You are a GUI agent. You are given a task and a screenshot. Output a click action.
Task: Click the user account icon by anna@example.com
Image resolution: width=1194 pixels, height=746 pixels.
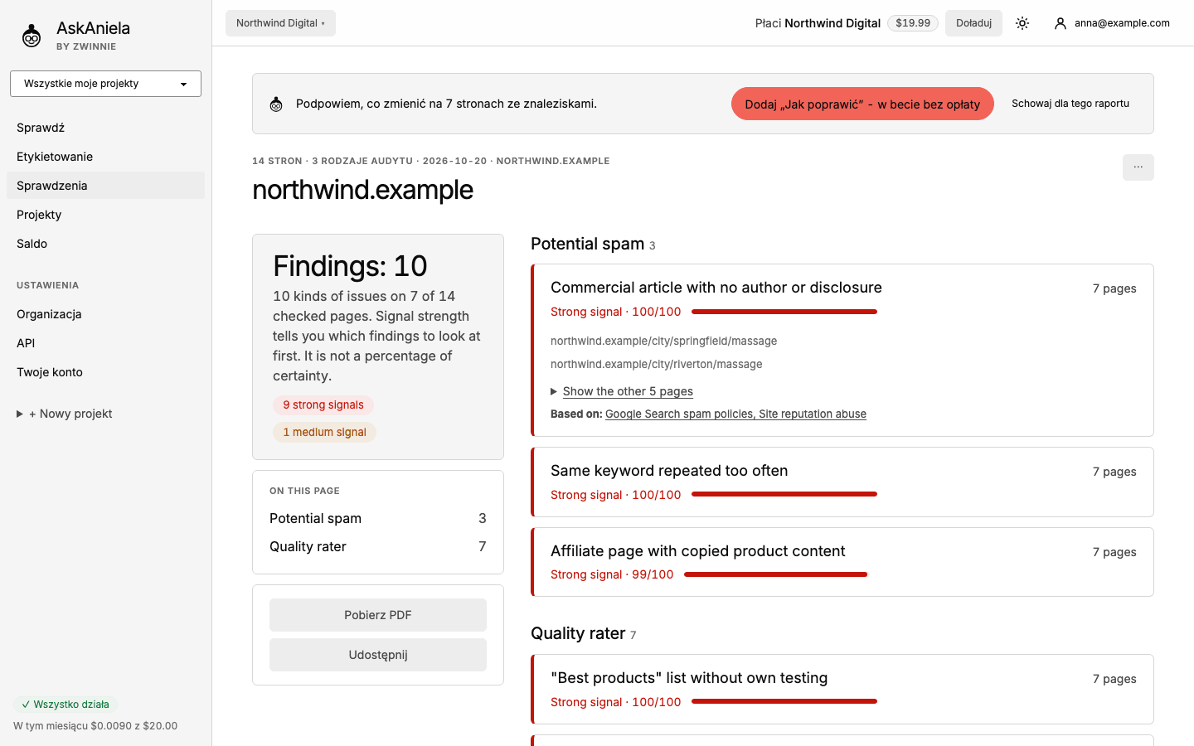(x=1060, y=23)
